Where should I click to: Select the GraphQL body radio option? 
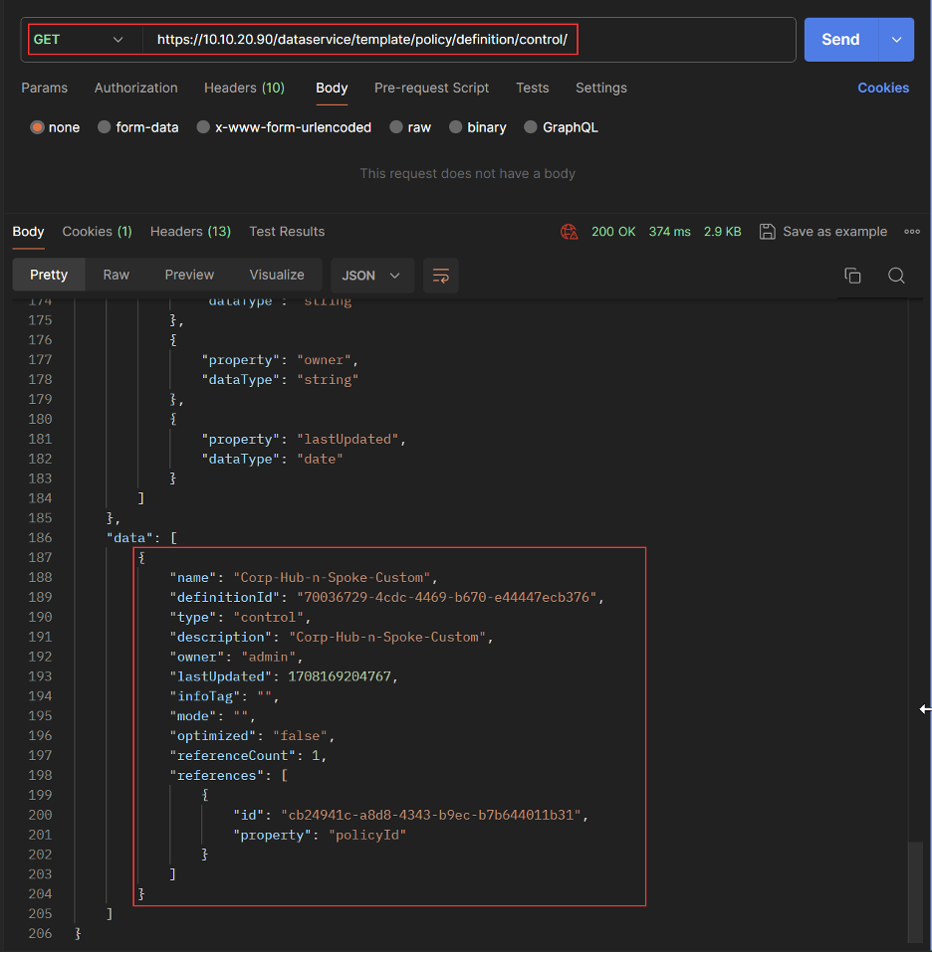(531, 127)
